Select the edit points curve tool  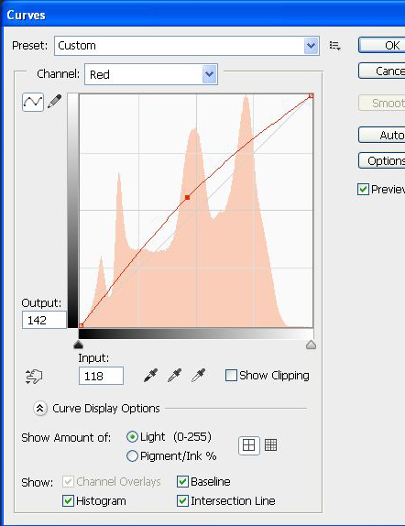(x=33, y=102)
